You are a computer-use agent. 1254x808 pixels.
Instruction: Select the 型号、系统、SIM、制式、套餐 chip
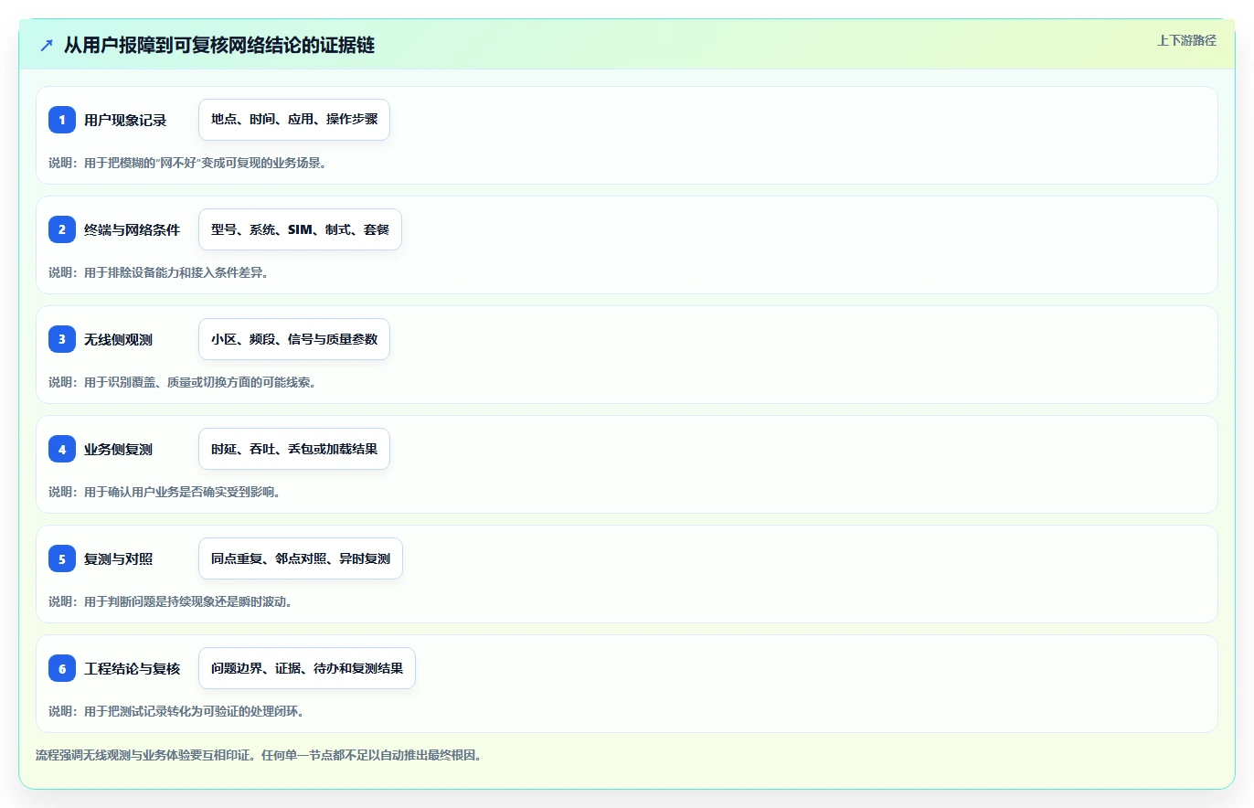coord(300,229)
